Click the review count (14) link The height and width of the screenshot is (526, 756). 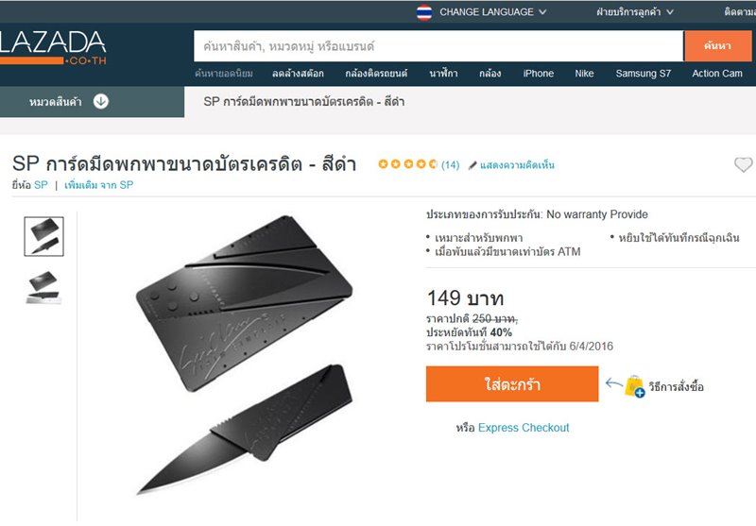point(451,165)
